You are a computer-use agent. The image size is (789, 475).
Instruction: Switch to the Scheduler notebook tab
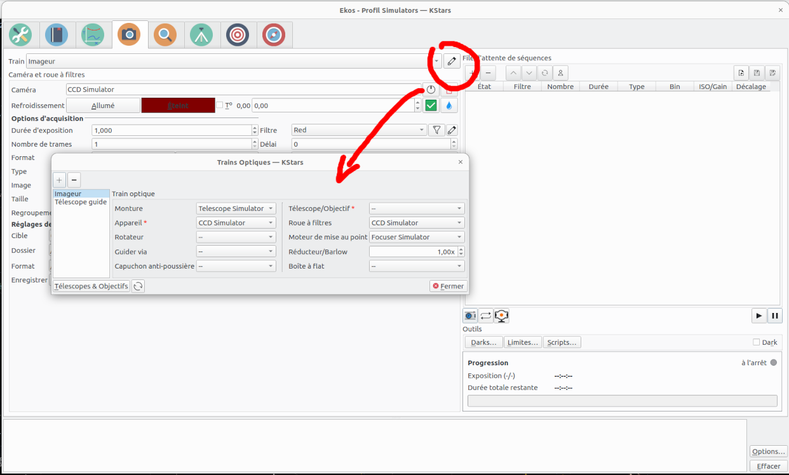click(57, 35)
